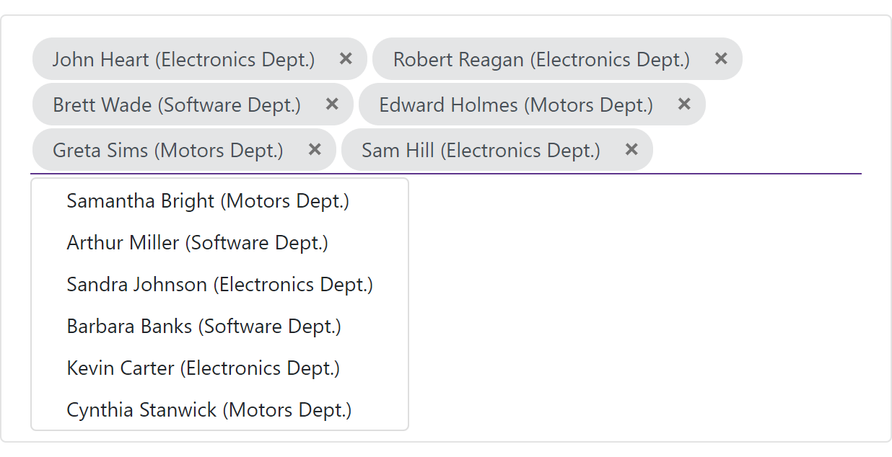Remove the John Heart tag

coord(346,58)
